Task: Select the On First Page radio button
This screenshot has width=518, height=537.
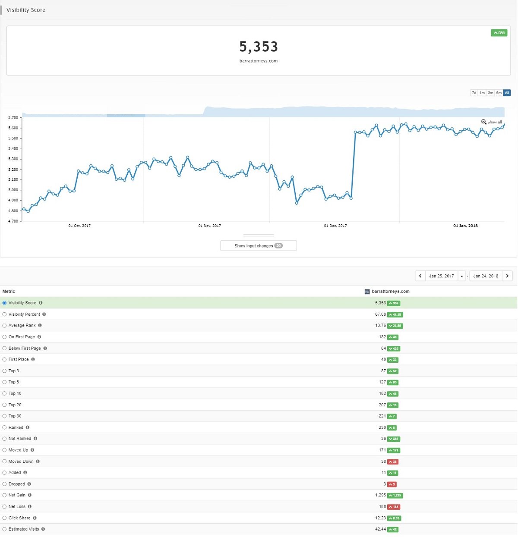Action: click(4, 337)
